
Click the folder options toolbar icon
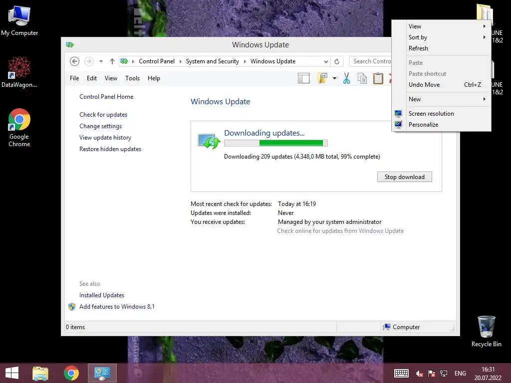322,78
